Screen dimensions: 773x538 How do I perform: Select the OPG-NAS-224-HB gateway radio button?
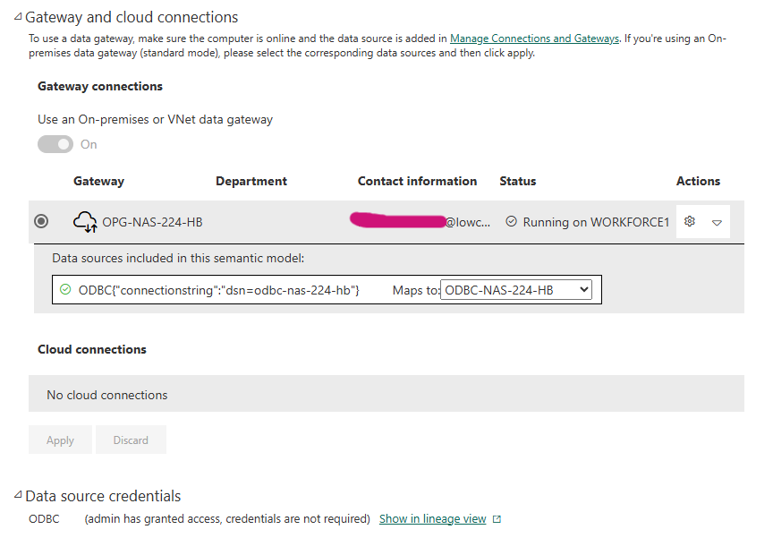pyautogui.click(x=41, y=222)
